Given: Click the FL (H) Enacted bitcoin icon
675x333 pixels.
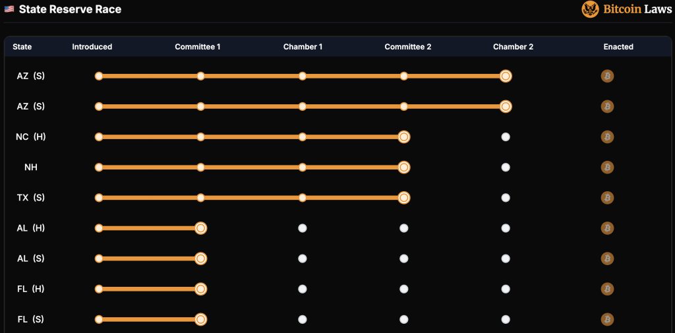Looking at the screenshot, I should [x=607, y=289].
